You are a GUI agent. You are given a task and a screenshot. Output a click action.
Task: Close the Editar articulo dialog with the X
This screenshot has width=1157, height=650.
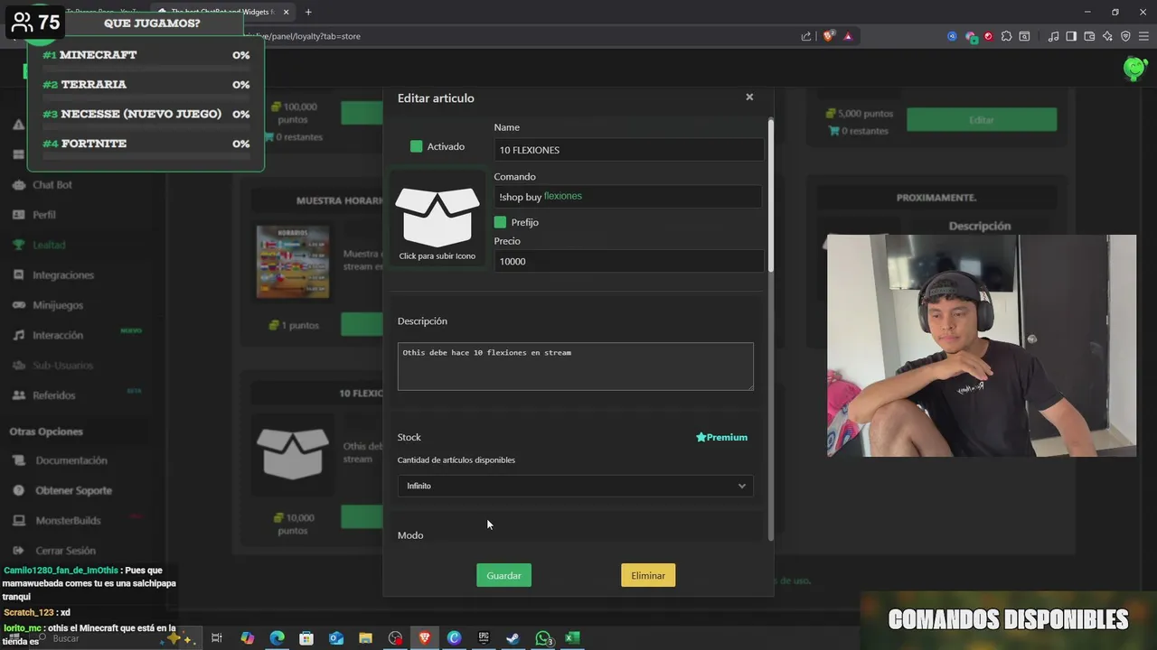point(749,97)
